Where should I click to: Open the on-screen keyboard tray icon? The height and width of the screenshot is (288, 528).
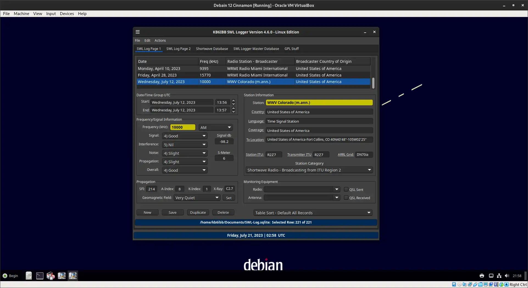point(491,276)
